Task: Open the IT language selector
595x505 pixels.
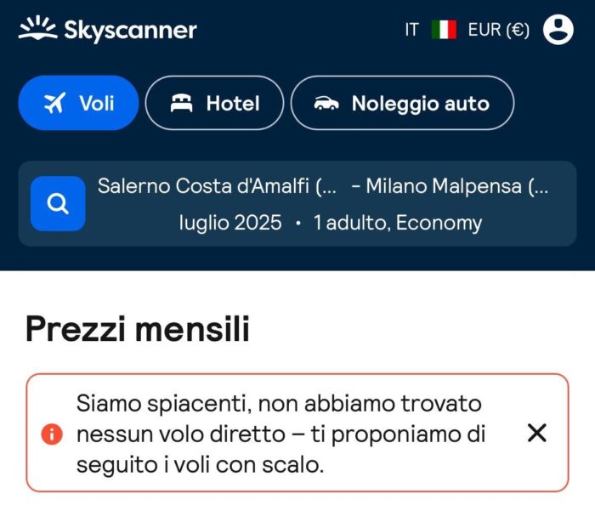Action: click(411, 30)
